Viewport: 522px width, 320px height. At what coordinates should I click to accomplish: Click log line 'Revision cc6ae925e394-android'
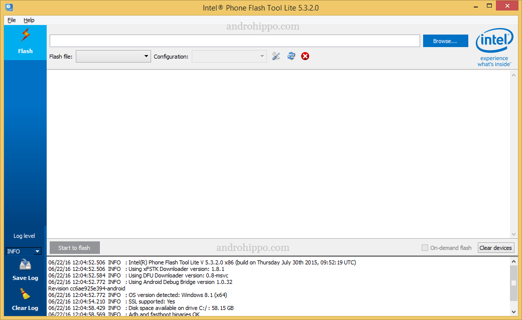coord(87,288)
